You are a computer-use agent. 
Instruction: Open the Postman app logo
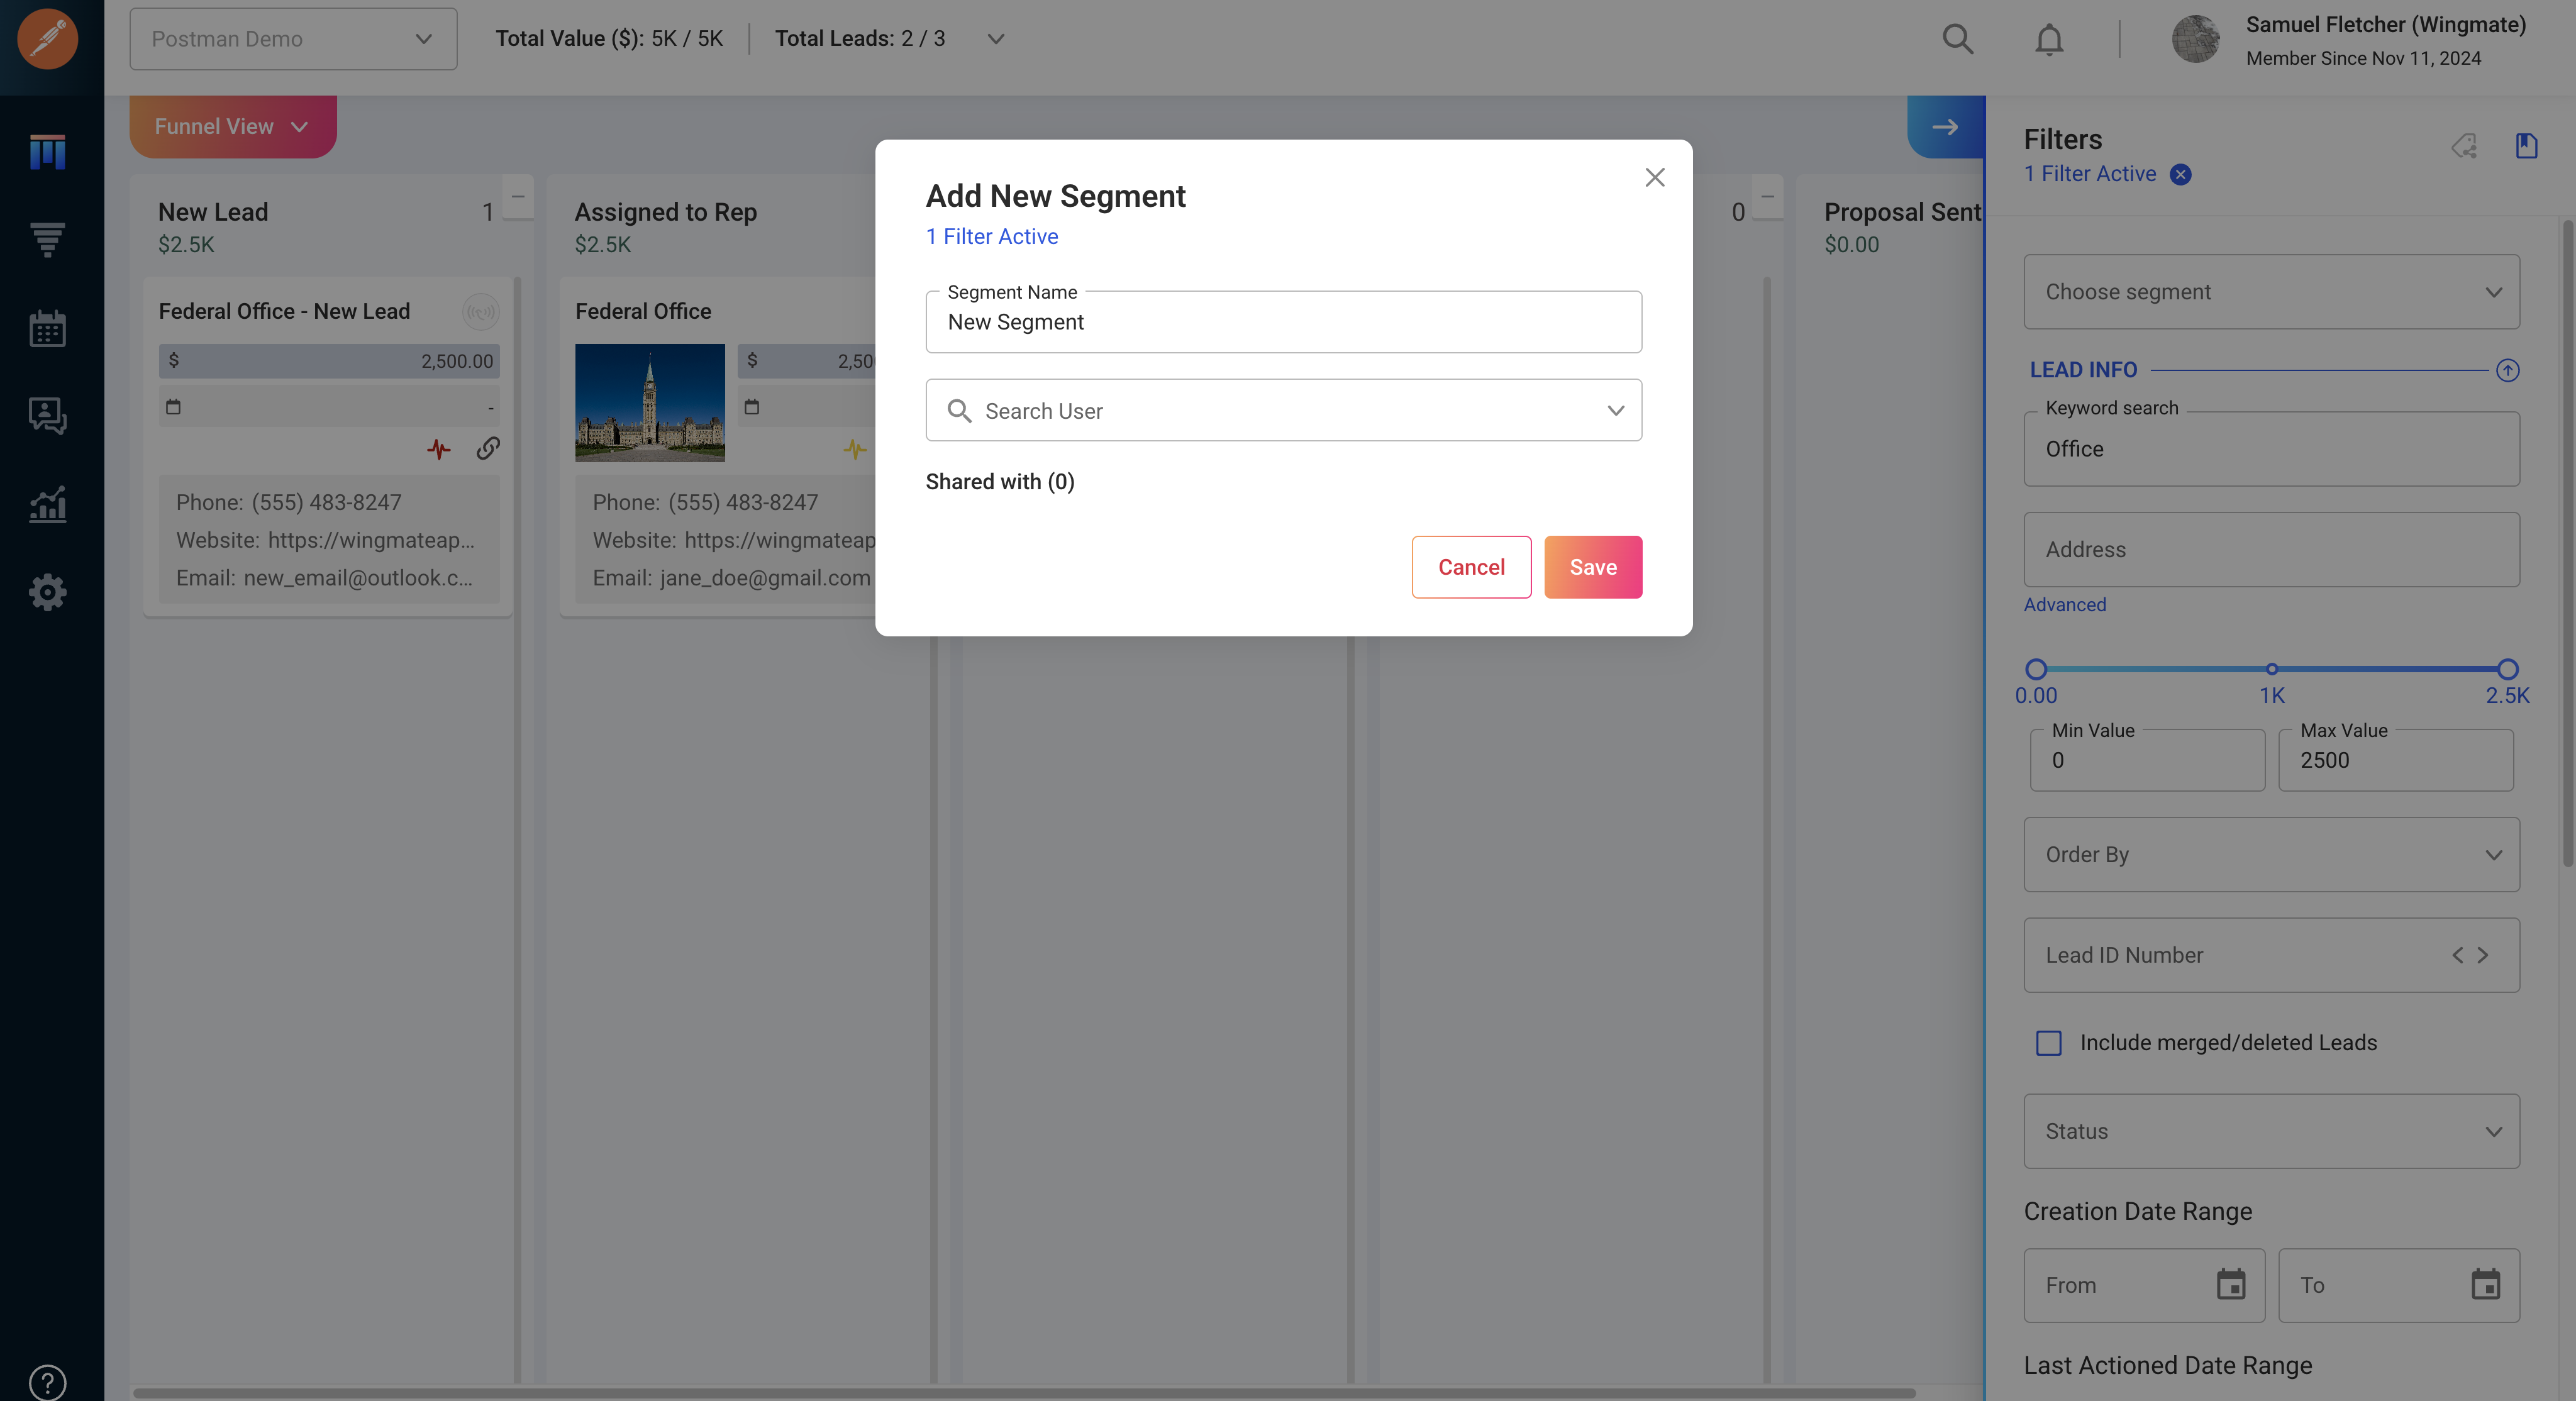47,39
